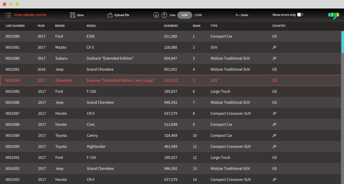Open the hamburger list menu icon
Viewport: 344px width, 184px height.
click(x=9, y=15)
